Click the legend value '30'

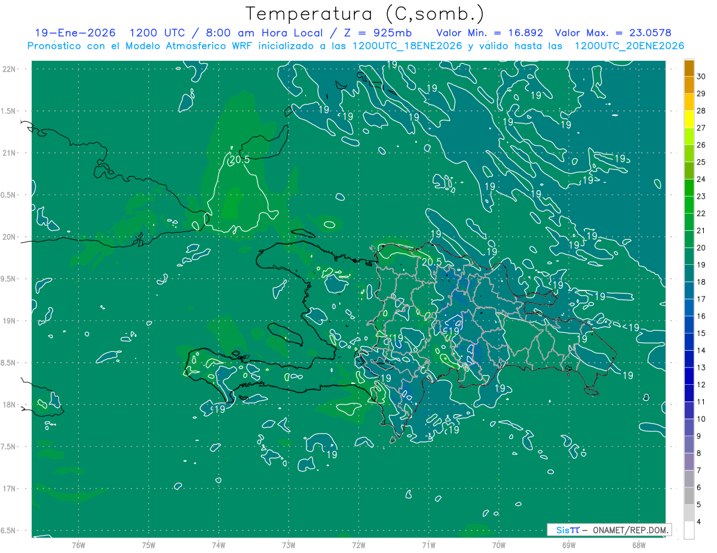tap(701, 76)
